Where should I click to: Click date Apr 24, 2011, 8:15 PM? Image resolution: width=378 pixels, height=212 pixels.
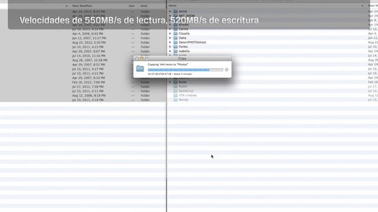pos(89,12)
